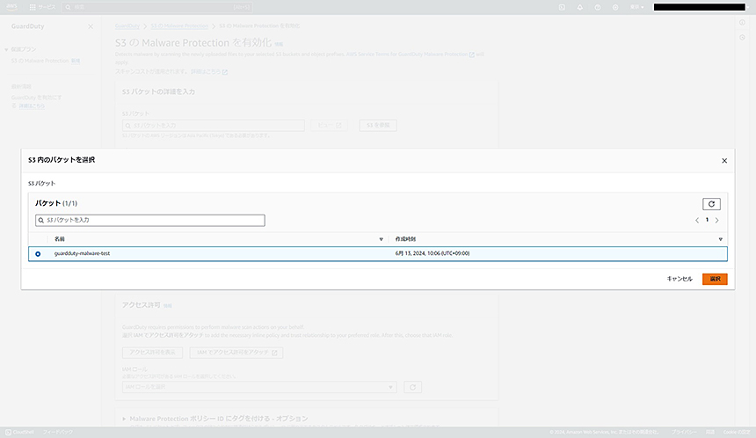Image resolution: width=756 pixels, height=438 pixels.
Task: Refresh the bucket list in the dialog
Action: (x=711, y=204)
